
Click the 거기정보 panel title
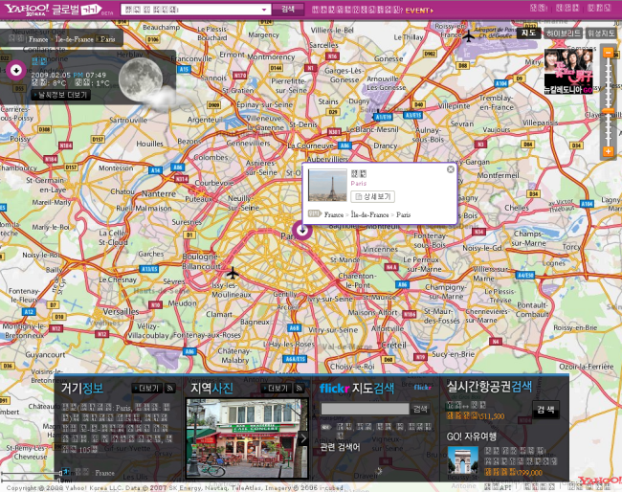pos(82,388)
